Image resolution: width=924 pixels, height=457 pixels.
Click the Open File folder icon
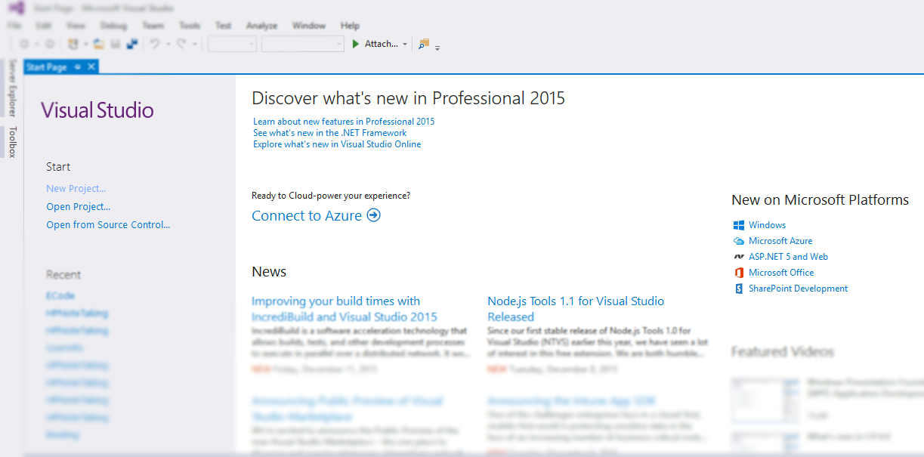point(99,45)
